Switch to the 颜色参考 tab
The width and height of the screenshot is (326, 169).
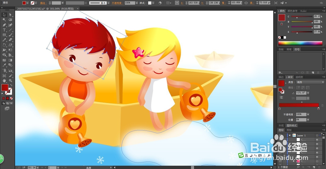coord(292,11)
